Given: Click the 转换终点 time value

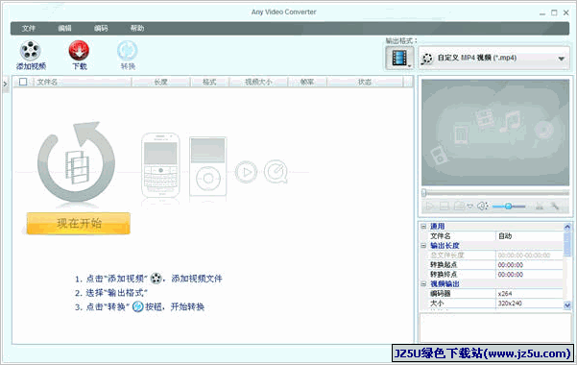Looking at the screenshot, I should click(x=529, y=275).
